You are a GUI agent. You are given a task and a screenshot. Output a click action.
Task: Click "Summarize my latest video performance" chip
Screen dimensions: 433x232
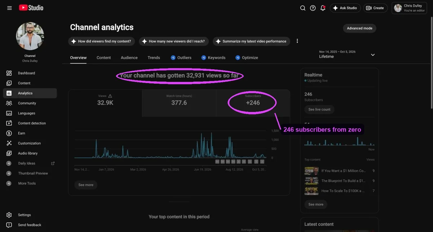pos(251,41)
